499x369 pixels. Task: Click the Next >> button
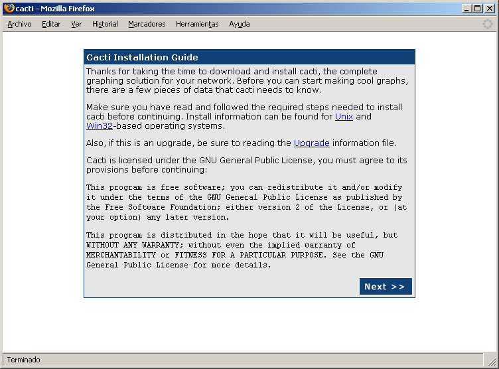(x=386, y=287)
